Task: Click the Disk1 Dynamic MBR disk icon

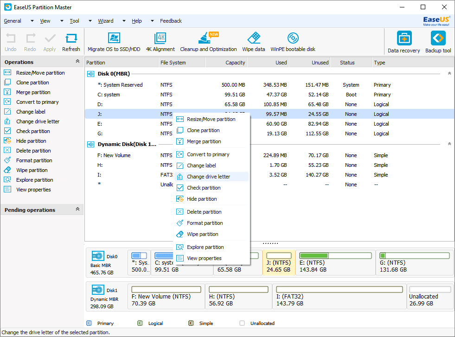Action: [x=98, y=290]
